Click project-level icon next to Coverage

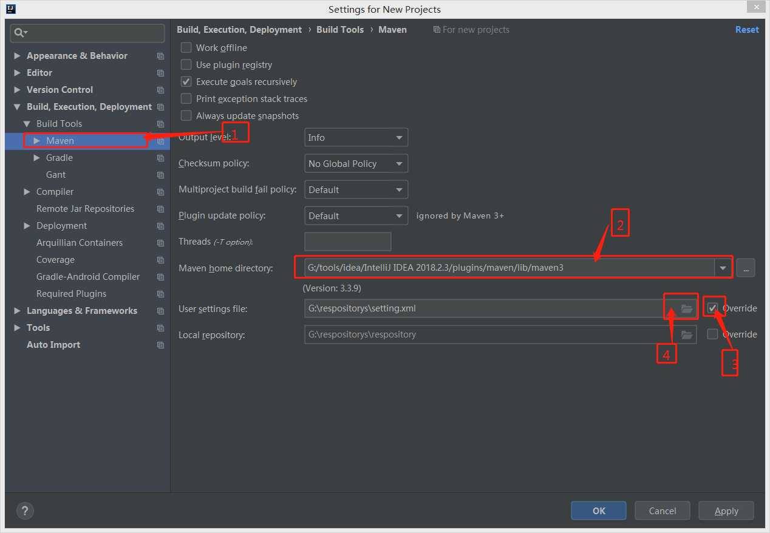160,260
